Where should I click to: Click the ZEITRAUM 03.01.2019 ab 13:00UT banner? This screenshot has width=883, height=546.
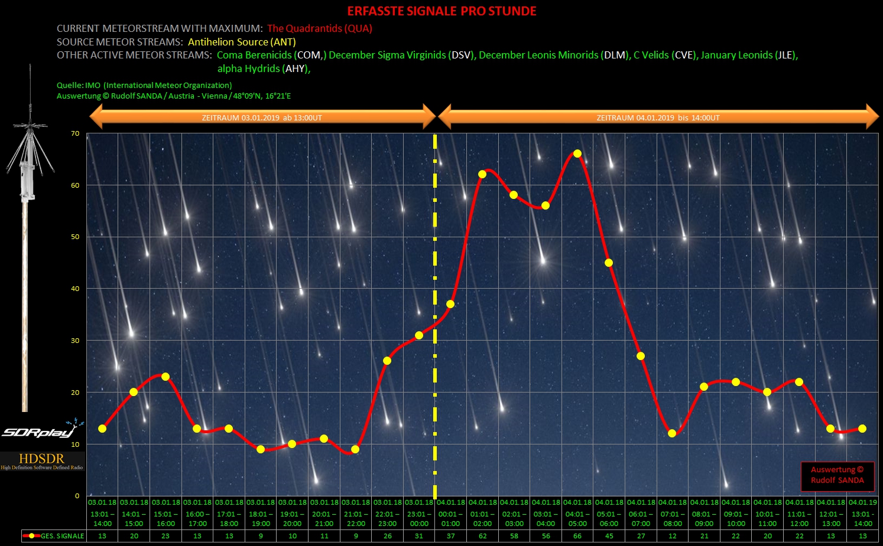262,117
